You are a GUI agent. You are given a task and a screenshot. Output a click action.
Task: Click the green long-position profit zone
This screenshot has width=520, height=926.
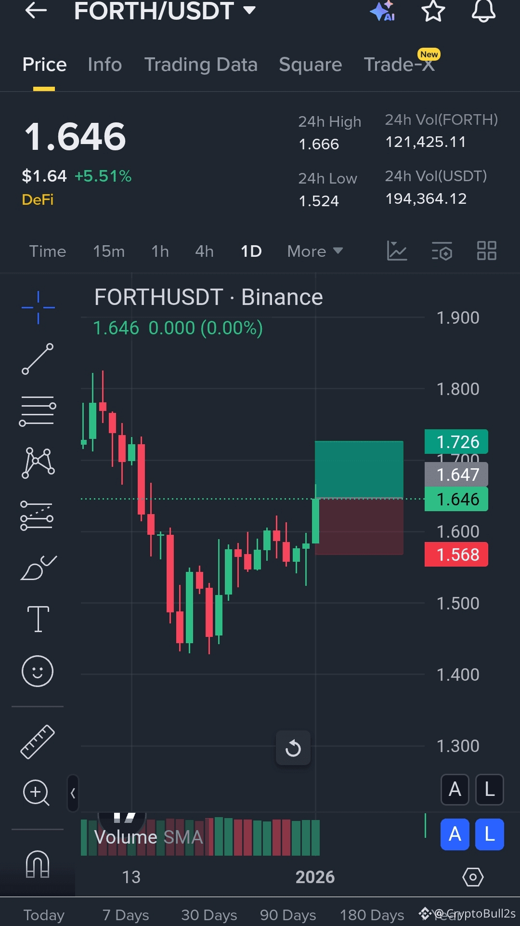coord(359,469)
